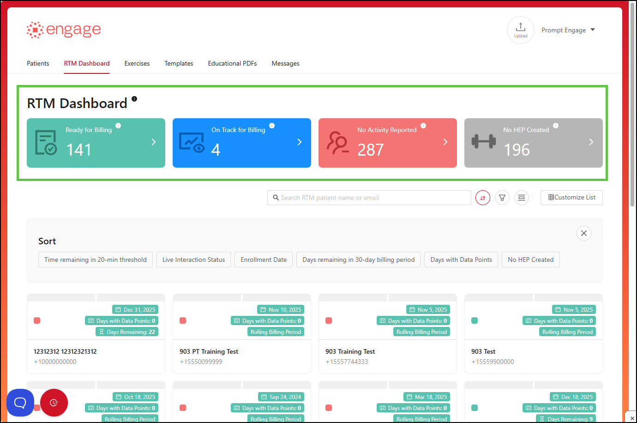The height and width of the screenshot is (423, 637).
Task: Click phone number +15559900000
Action: click(493, 362)
